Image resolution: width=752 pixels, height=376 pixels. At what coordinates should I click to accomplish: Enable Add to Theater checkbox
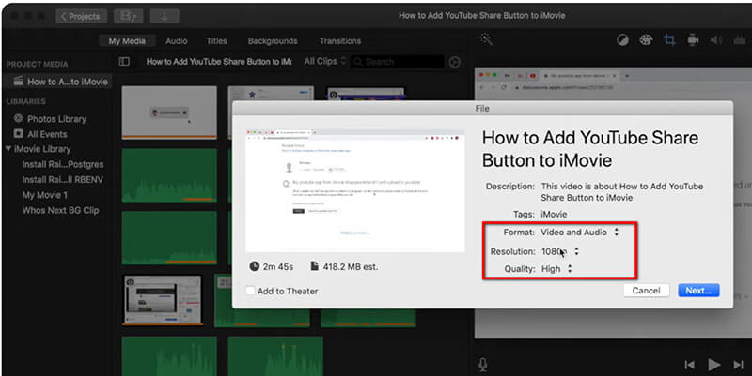250,291
